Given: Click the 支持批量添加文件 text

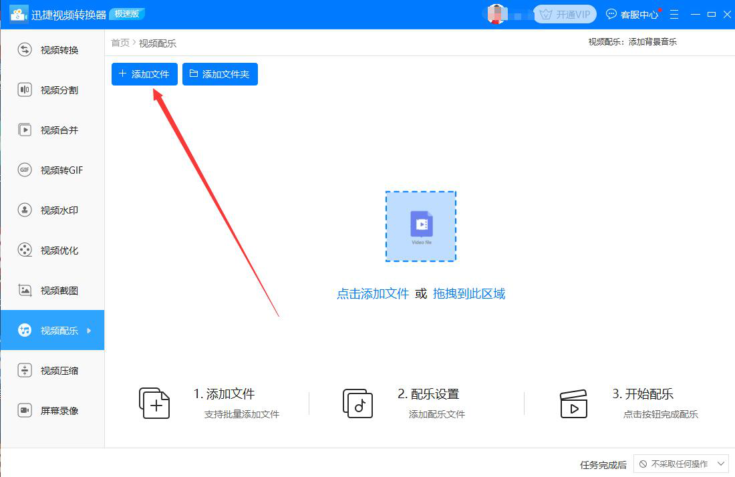Looking at the screenshot, I should click(242, 414).
